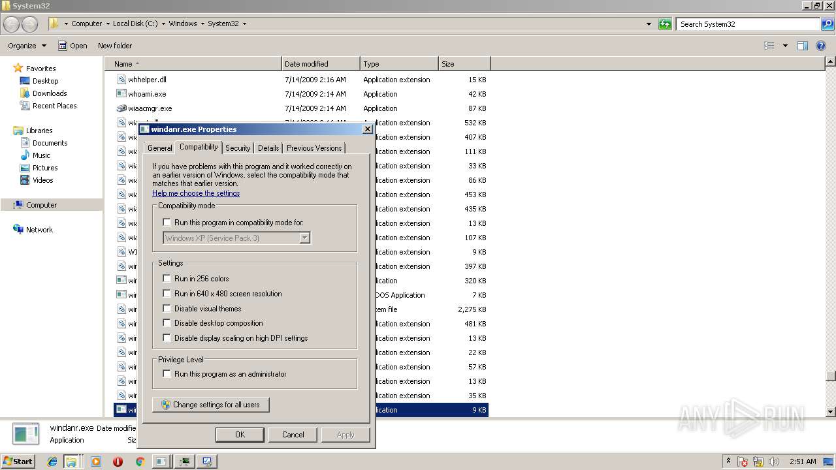Check Run in 640 x 480 screen resolution
This screenshot has height=470, width=836.
[x=167, y=294]
